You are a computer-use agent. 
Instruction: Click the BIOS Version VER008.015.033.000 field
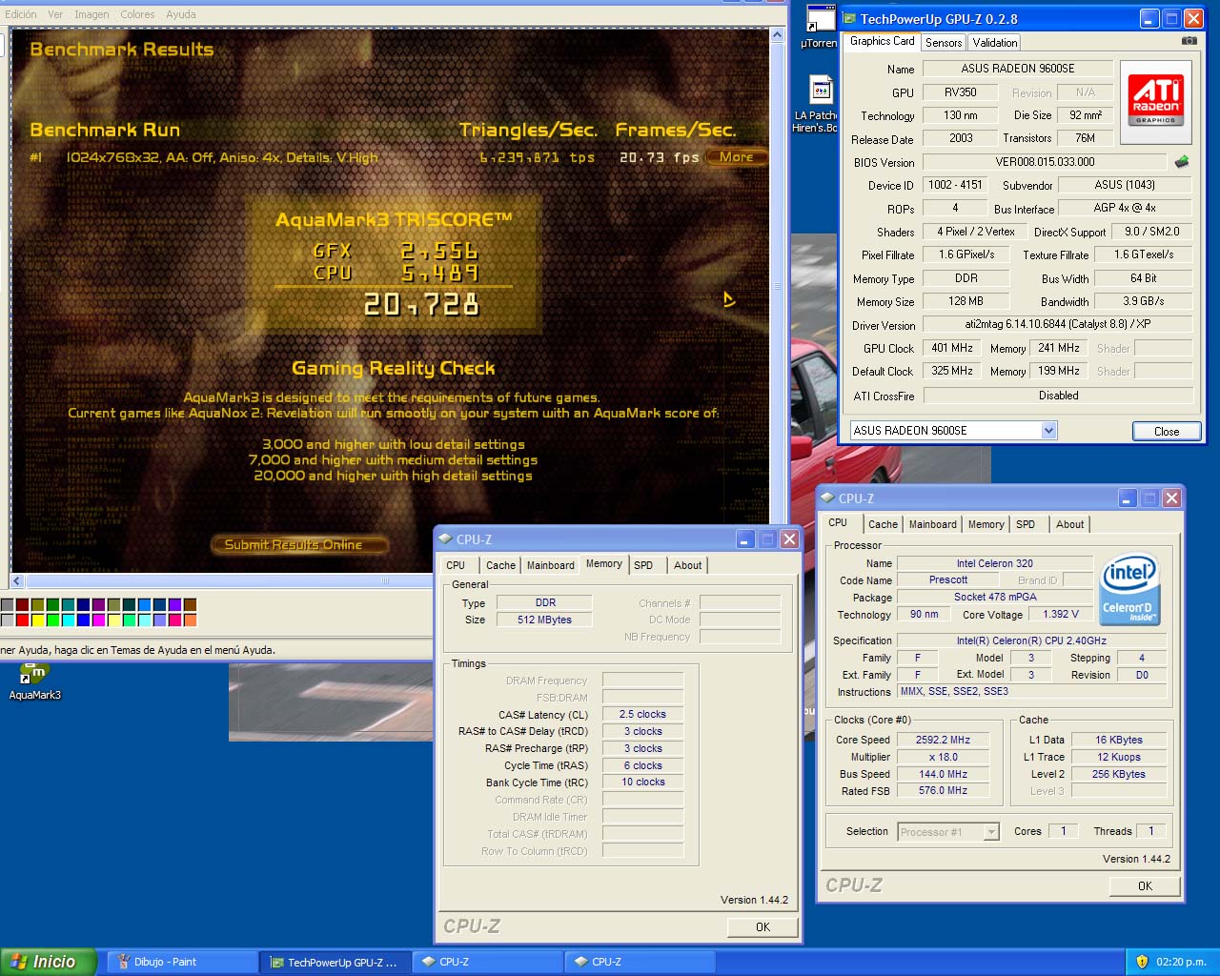coord(1045,162)
